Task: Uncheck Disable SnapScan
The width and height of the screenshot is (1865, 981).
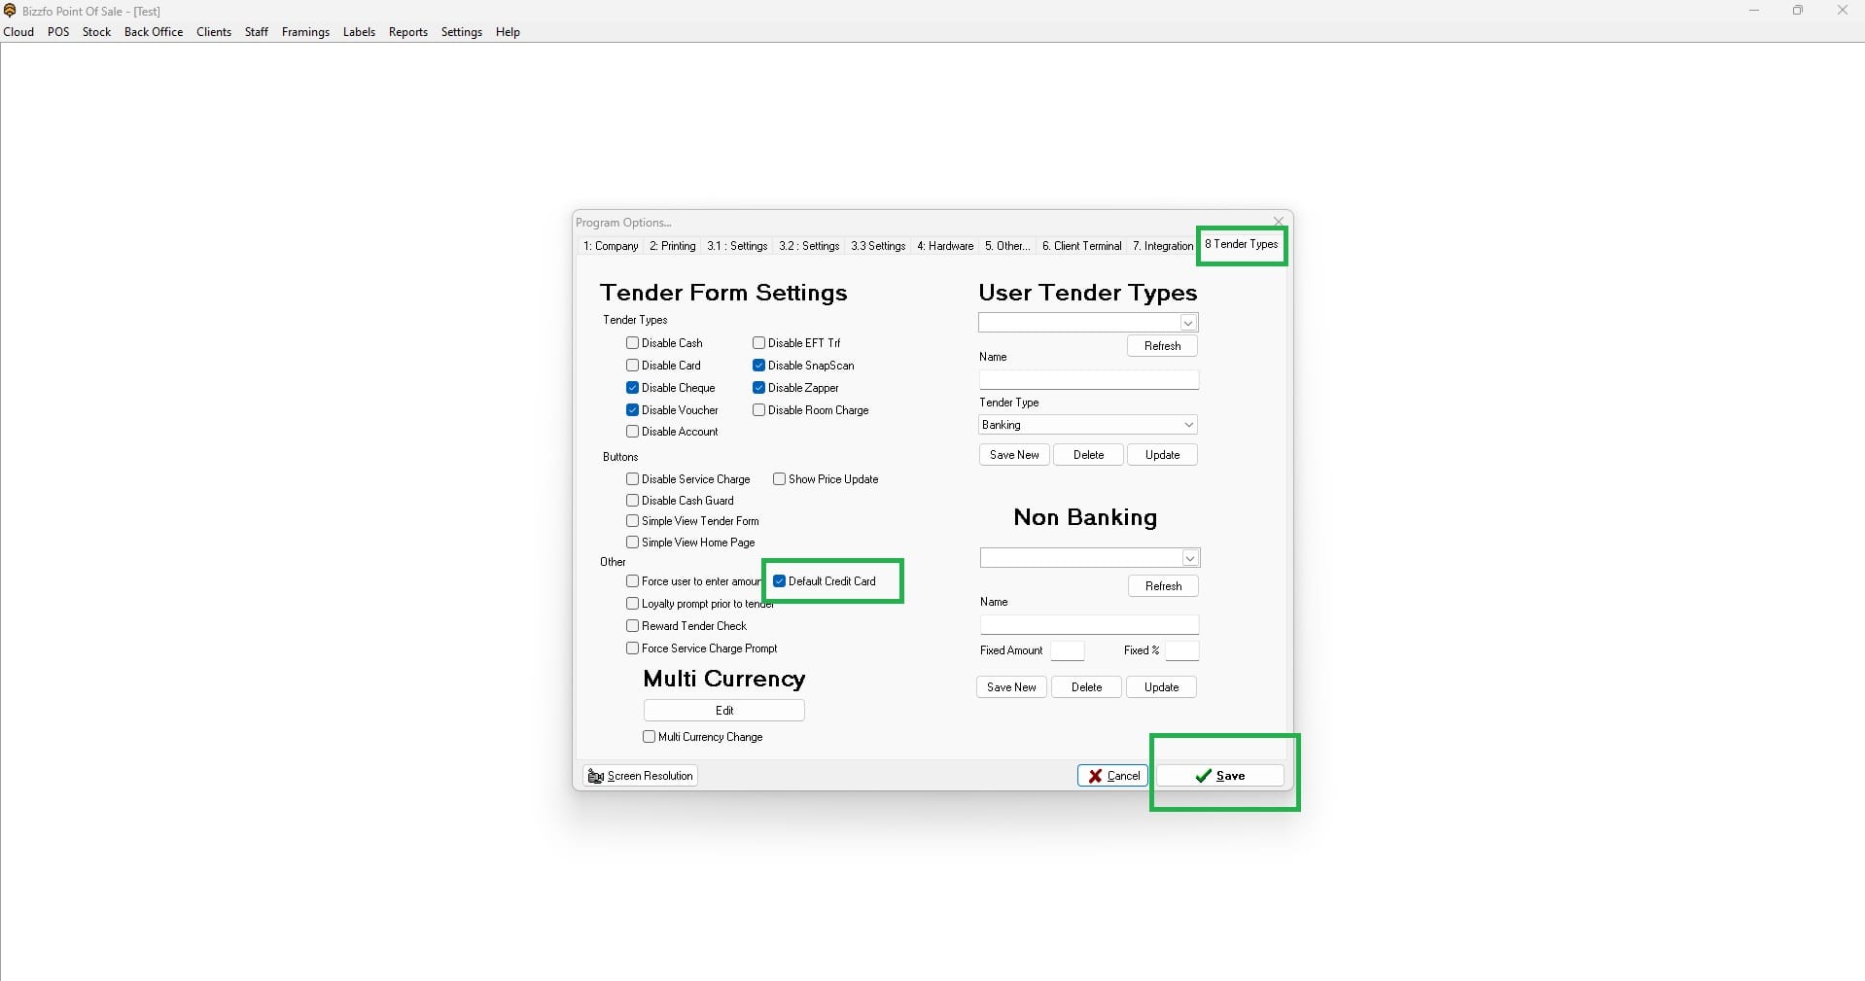Action: (758, 365)
